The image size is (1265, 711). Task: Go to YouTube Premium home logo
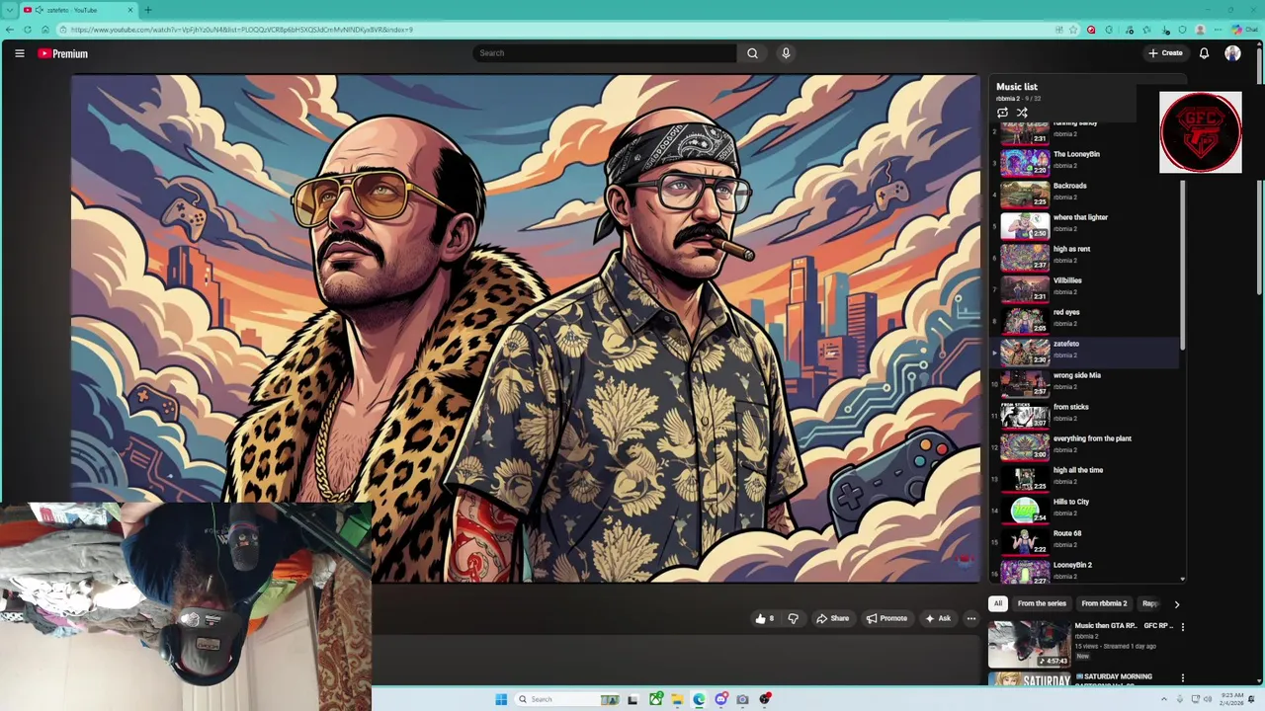(x=63, y=53)
